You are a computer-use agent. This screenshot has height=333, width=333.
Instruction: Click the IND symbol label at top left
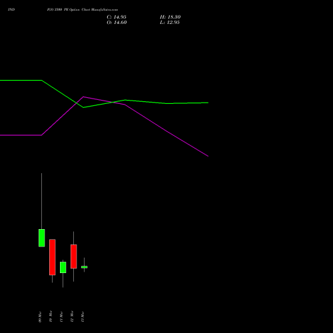(x=11, y=10)
